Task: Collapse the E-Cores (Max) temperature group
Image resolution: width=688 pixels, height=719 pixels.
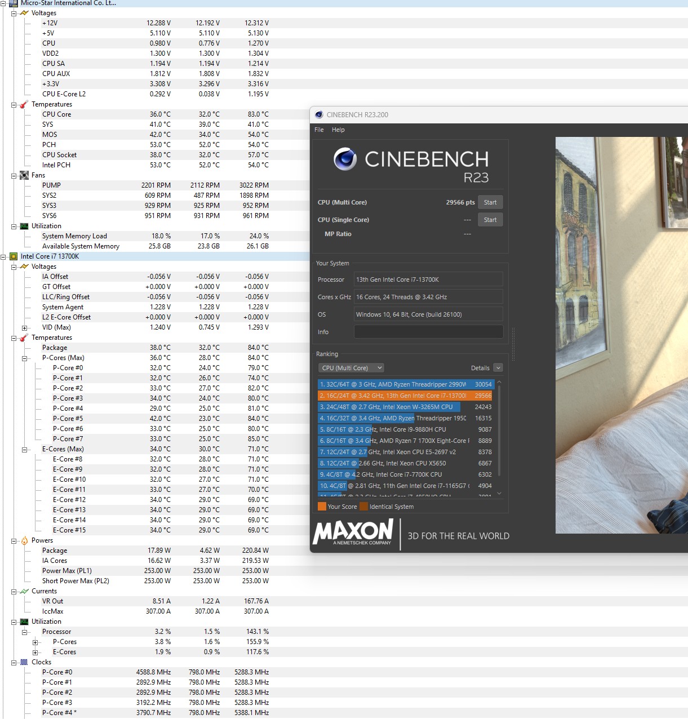Action: [24, 449]
